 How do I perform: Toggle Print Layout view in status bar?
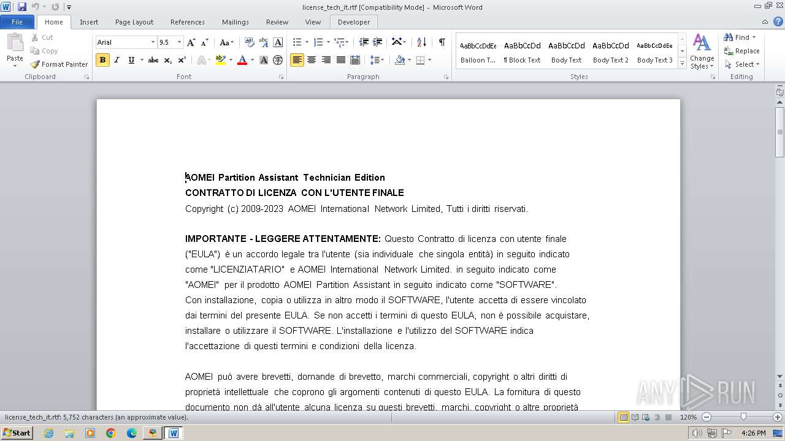click(x=623, y=417)
